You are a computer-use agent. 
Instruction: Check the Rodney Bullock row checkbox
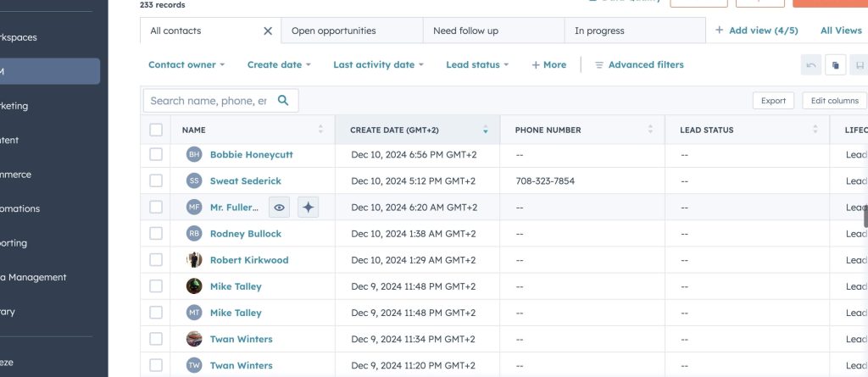click(156, 233)
